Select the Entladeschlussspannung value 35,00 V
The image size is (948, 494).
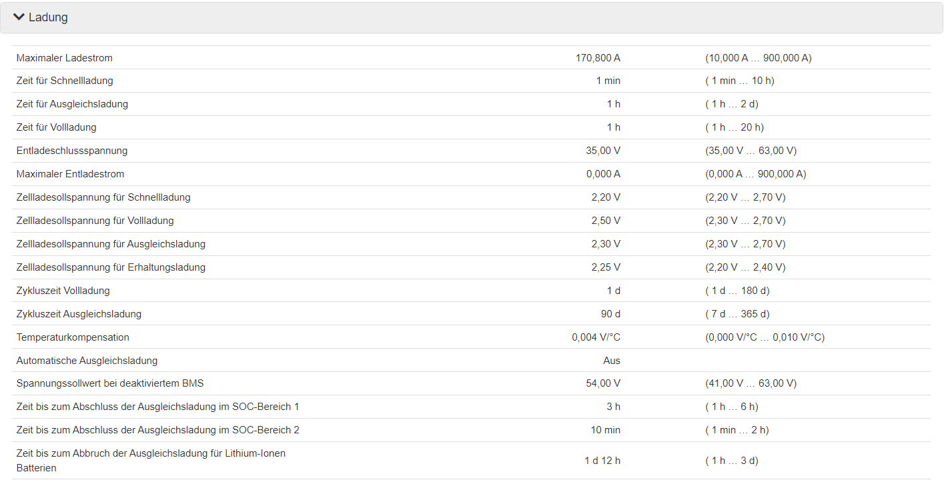(603, 151)
